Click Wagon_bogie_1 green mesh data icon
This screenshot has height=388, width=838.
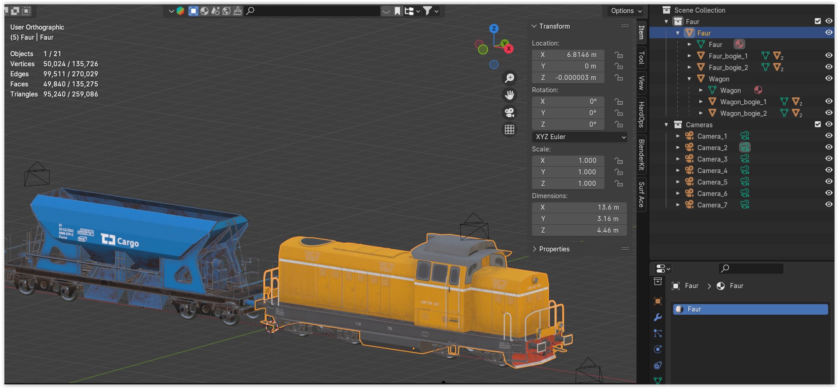pyautogui.click(x=784, y=102)
